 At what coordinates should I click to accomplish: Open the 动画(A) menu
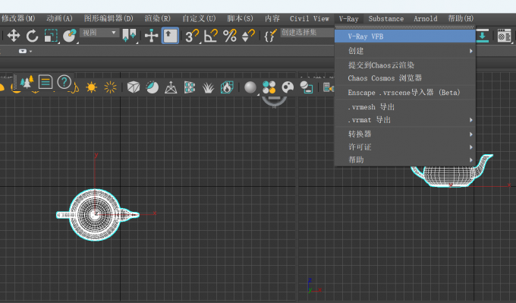click(59, 18)
